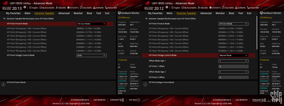Image resolution: width=284 pixels, height=106 pixels.
Task: Launch Qfan(F6) control in right screen
Action: tap(203, 8)
